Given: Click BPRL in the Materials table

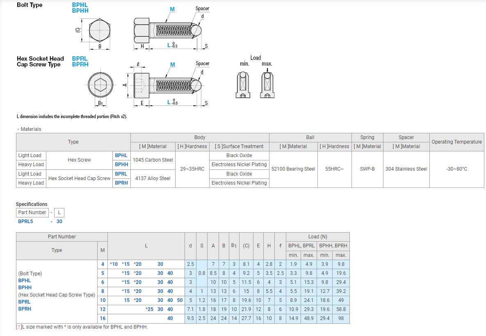Looking at the screenshot, I should tap(121, 174).
